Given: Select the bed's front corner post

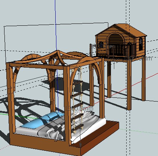Looking at the screenshot, I should [67, 106].
